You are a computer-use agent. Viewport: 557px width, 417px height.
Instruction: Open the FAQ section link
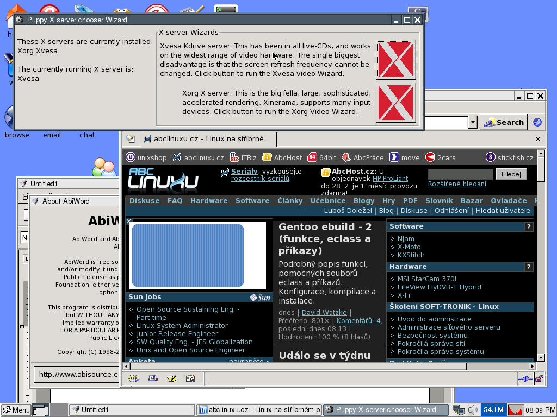[175, 201]
